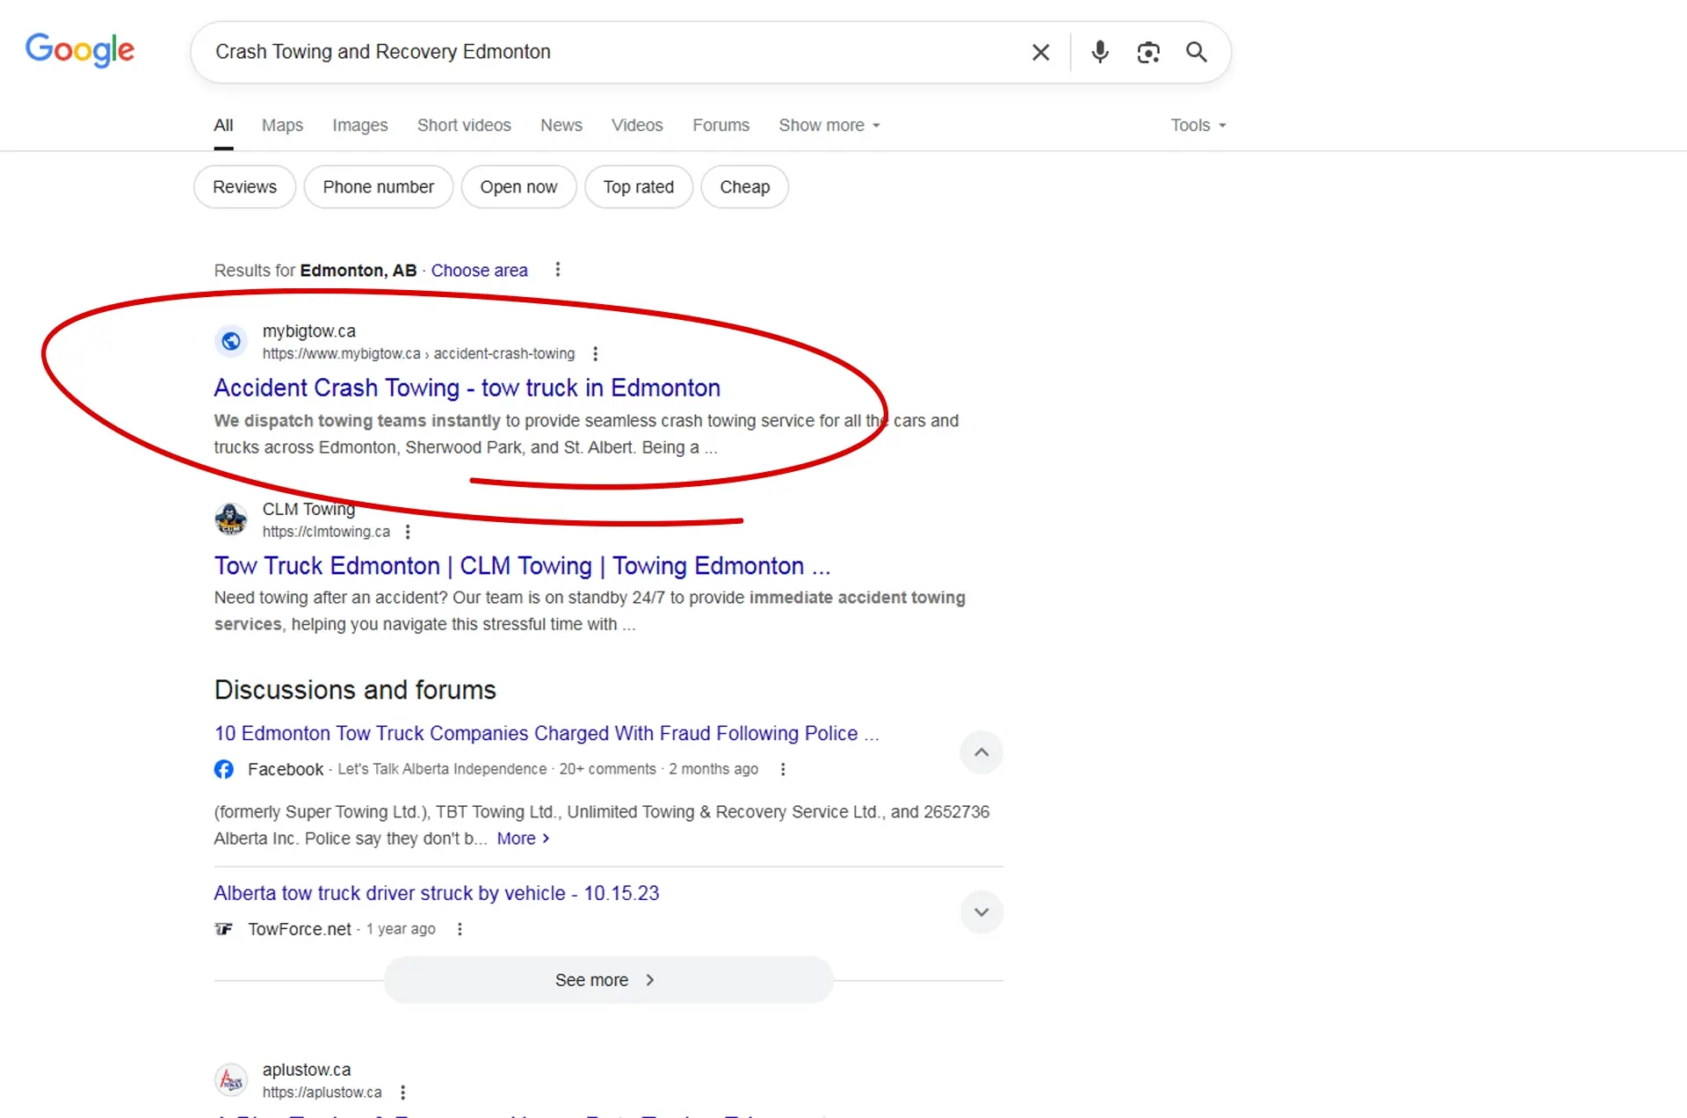
Task: Click the See more button under discussions
Action: [x=608, y=980]
